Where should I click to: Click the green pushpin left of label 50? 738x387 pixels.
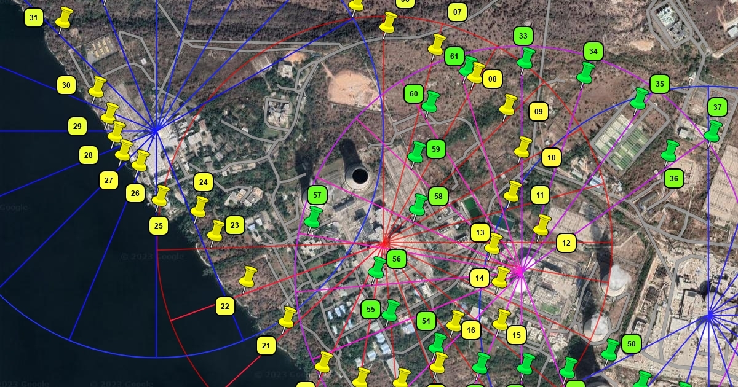(x=611, y=349)
